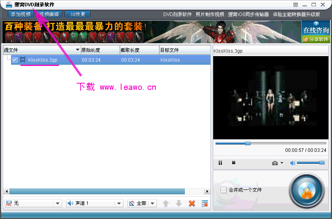Open the 照片制作视频 link
This screenshot has height=219, width=332.
pos(210,15)
